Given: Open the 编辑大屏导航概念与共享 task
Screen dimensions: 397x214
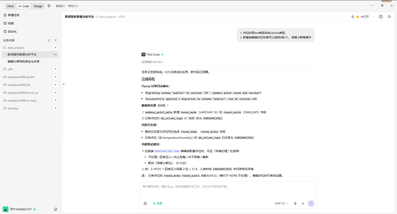Looking at the screenshot, I should click(x=24, y=61).
